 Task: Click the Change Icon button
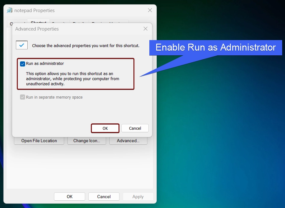point(87,141)
